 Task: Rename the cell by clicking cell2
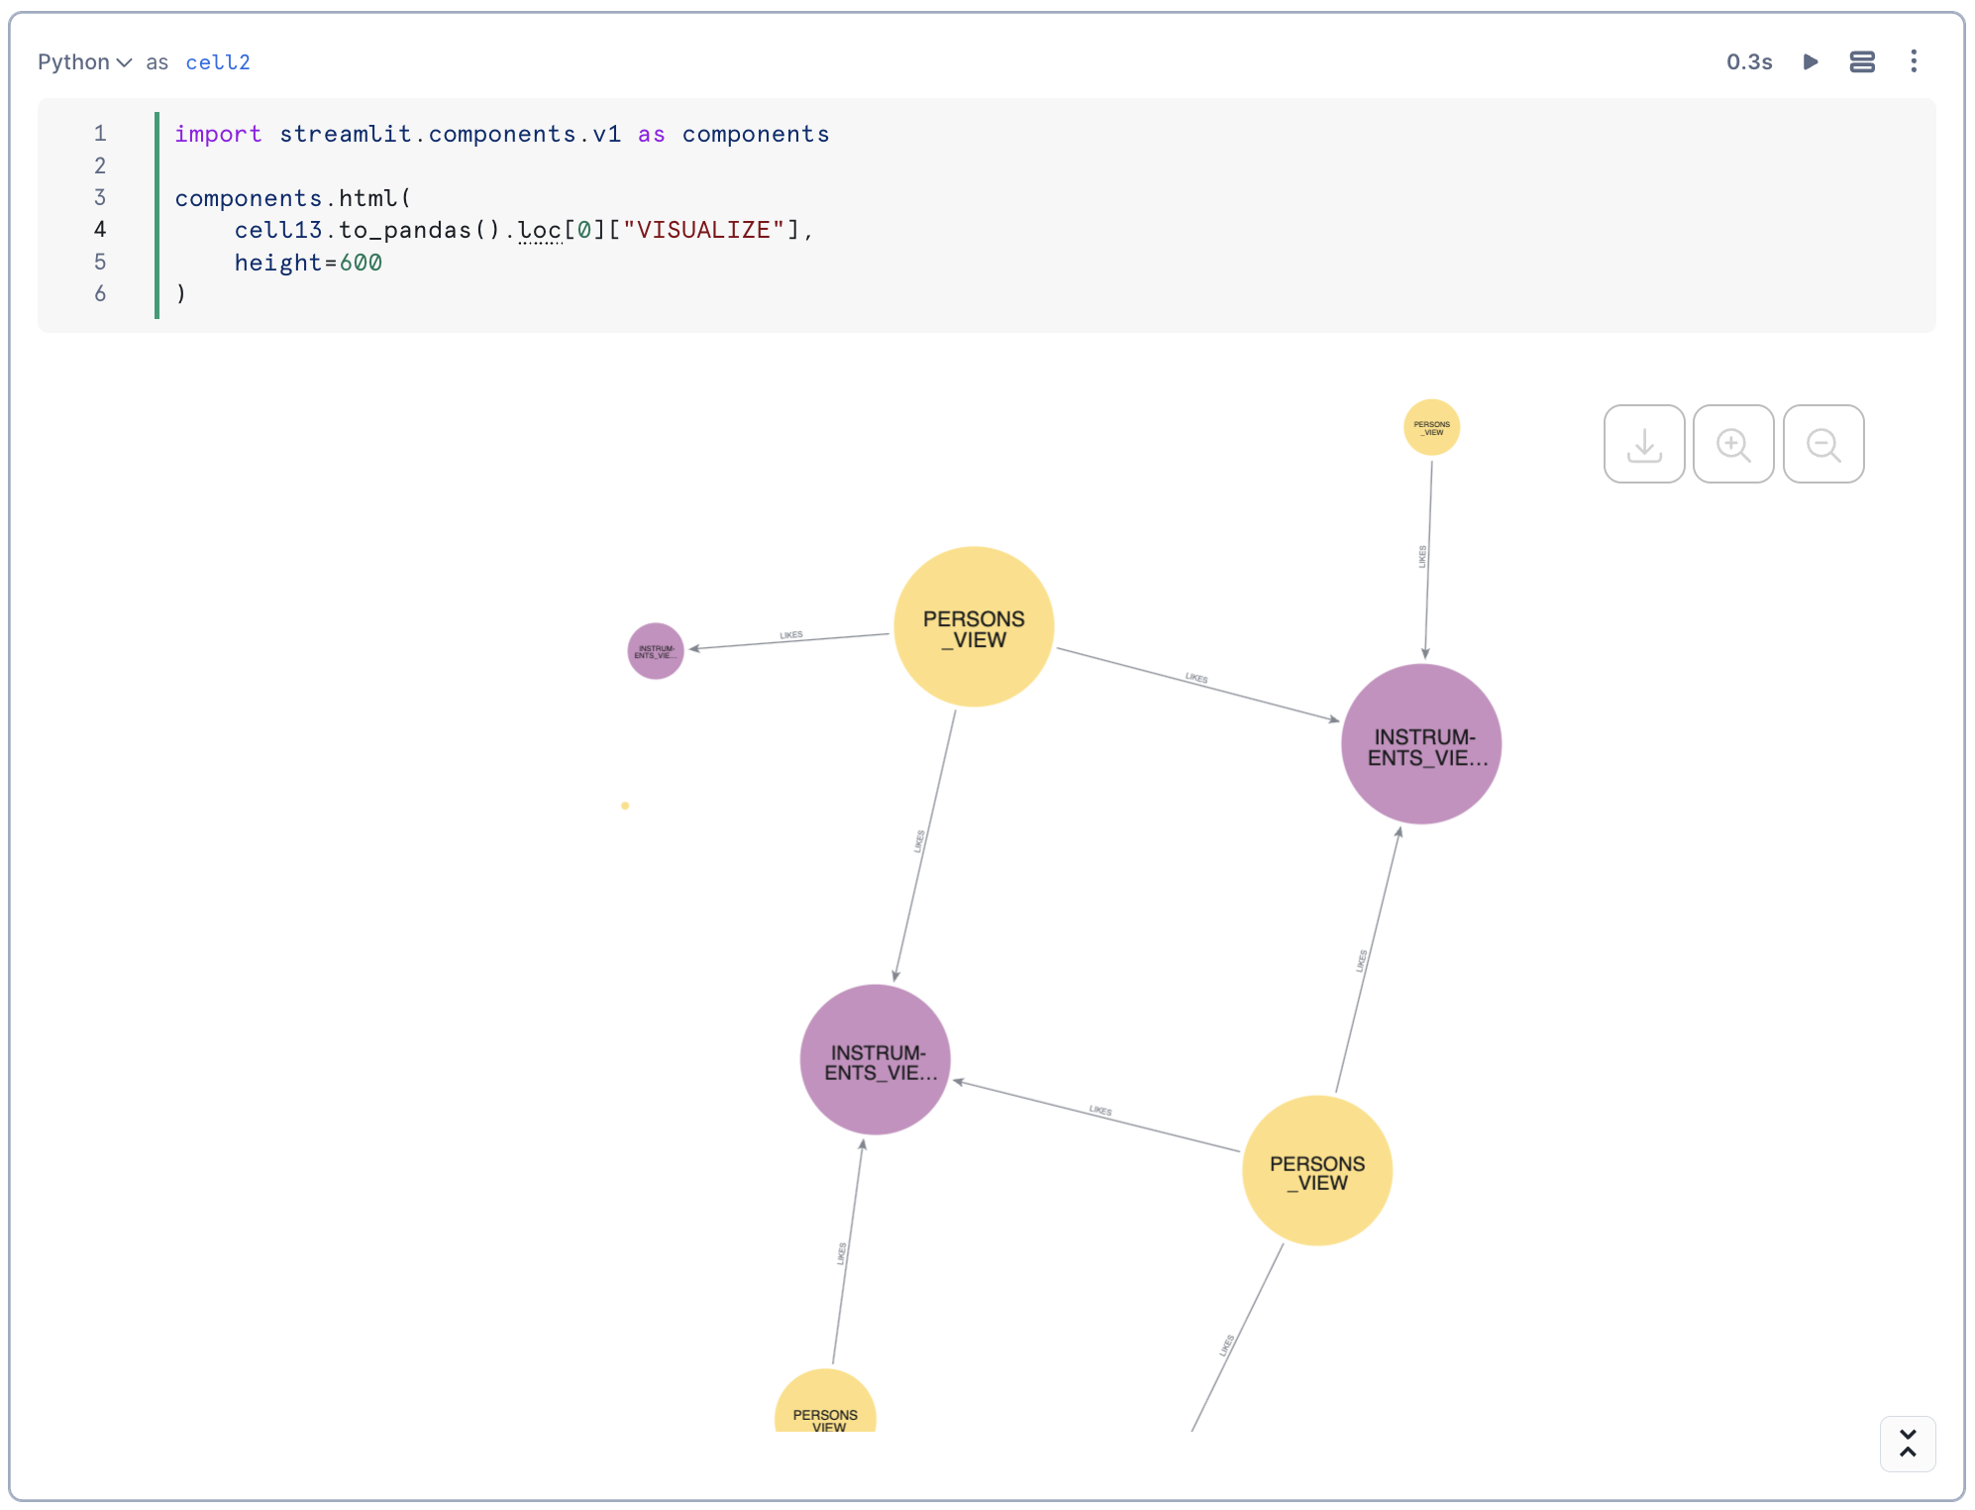coord(218,62)
